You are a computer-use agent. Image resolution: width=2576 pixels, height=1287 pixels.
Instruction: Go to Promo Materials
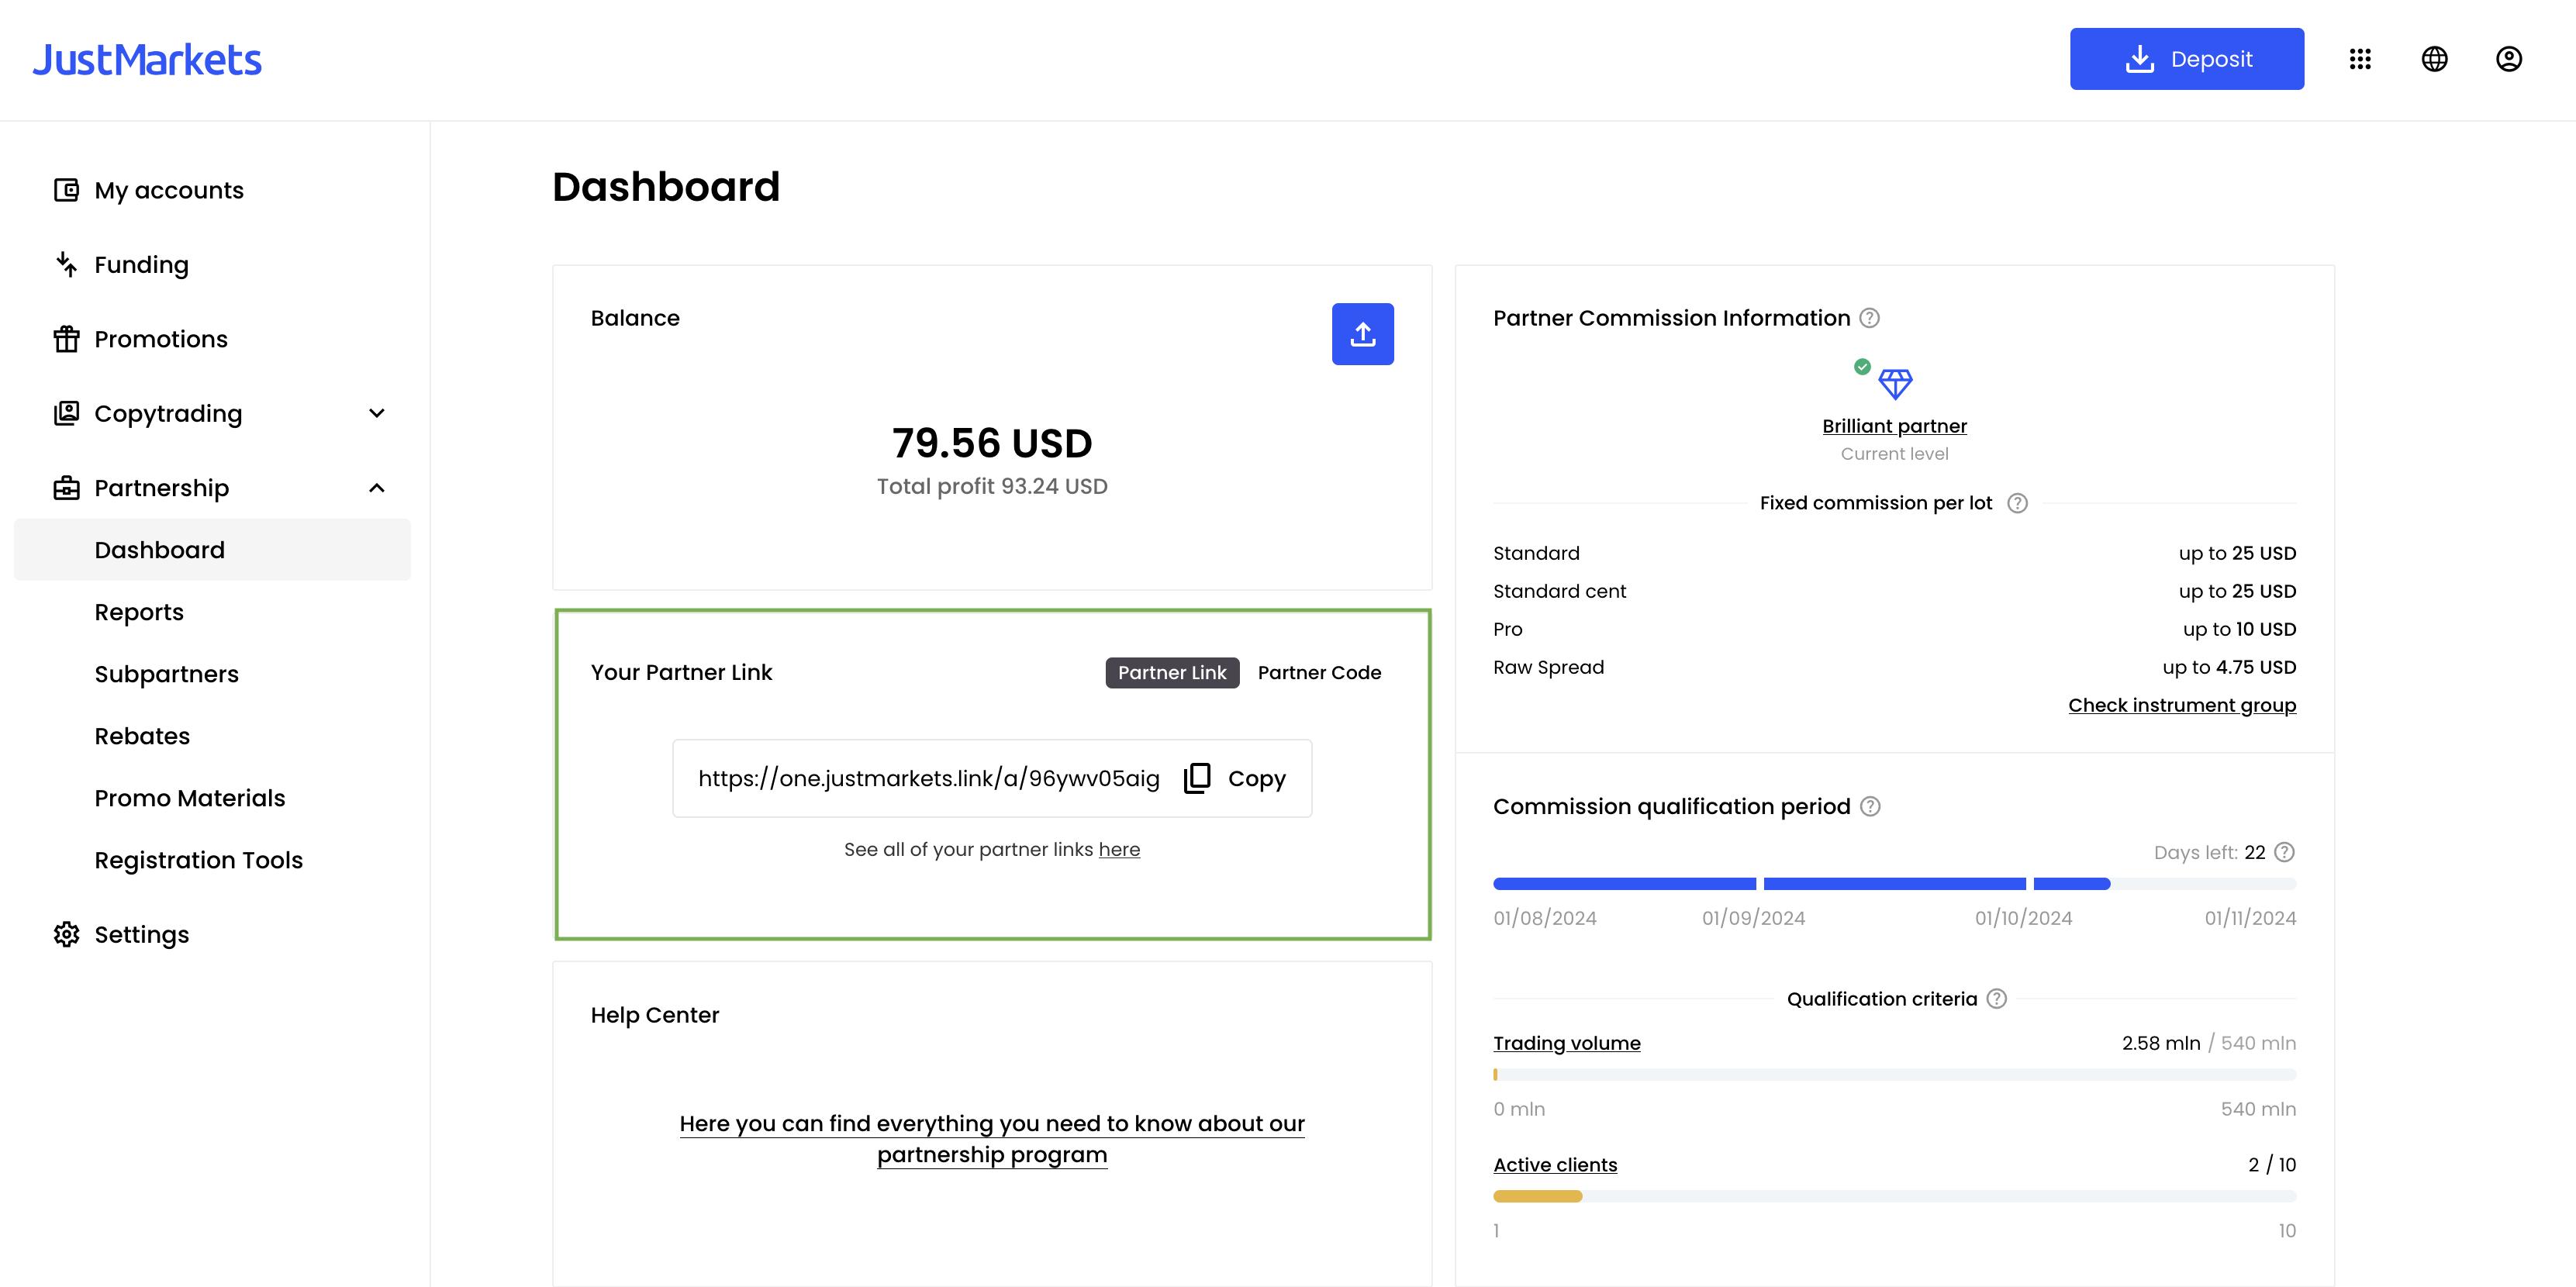tap(190, 797)
